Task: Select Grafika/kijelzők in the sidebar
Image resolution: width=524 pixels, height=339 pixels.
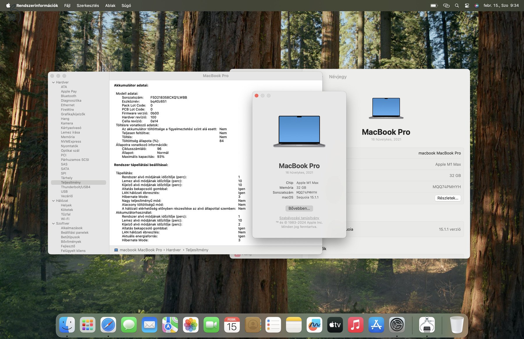Action: pos(73,114)
